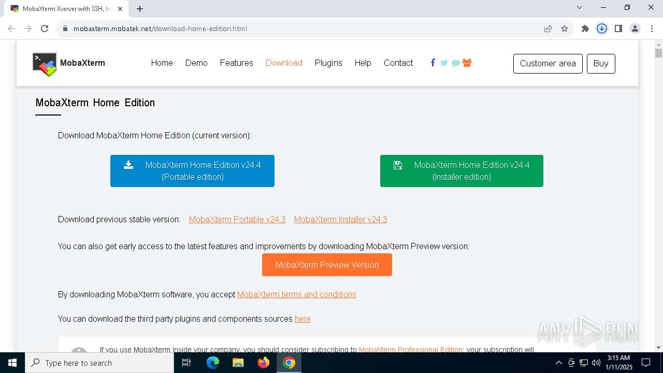
Task: Click the share page icon in address bar
Action: tap(548, 28)
